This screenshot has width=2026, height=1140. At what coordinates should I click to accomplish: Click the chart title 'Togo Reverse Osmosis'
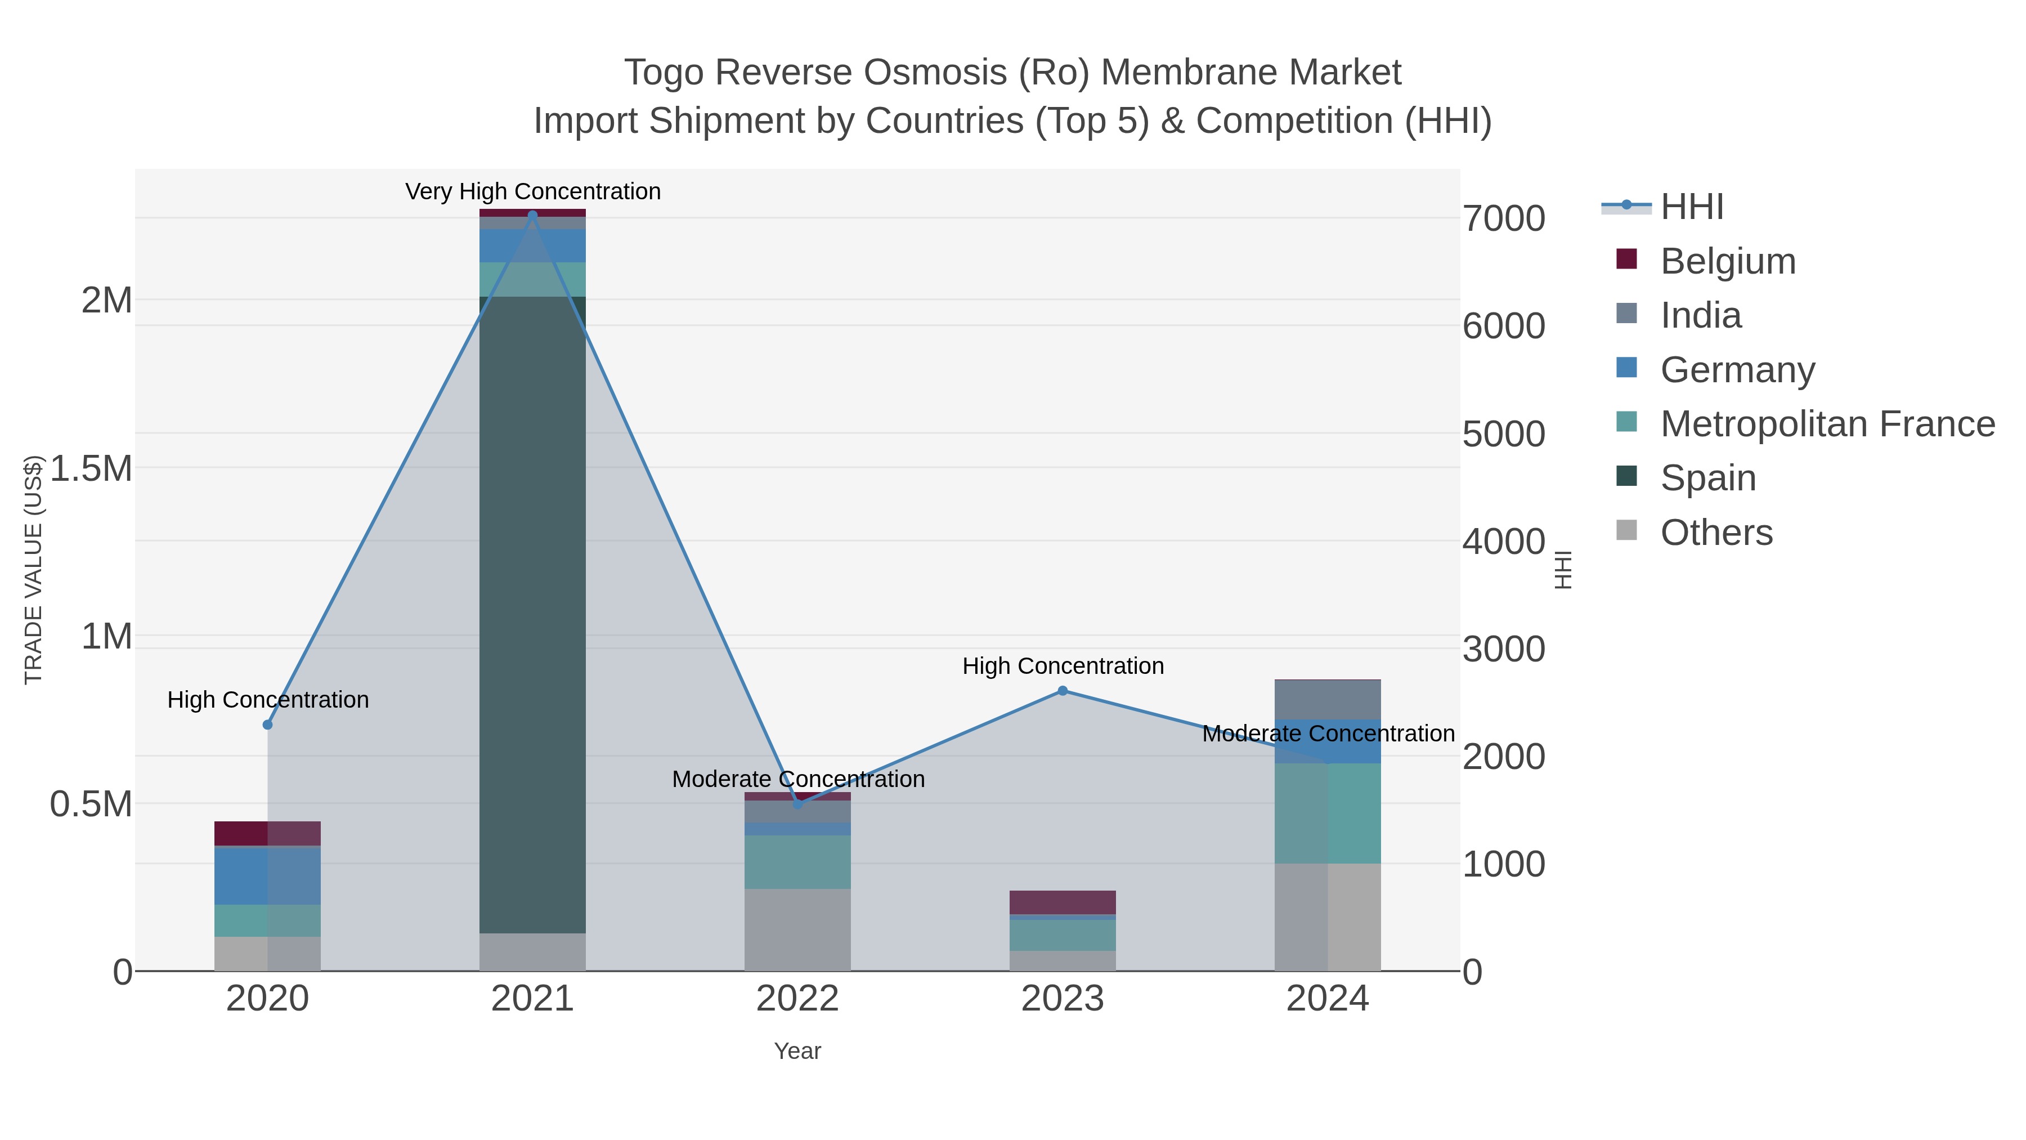(x=1013, y=73)
